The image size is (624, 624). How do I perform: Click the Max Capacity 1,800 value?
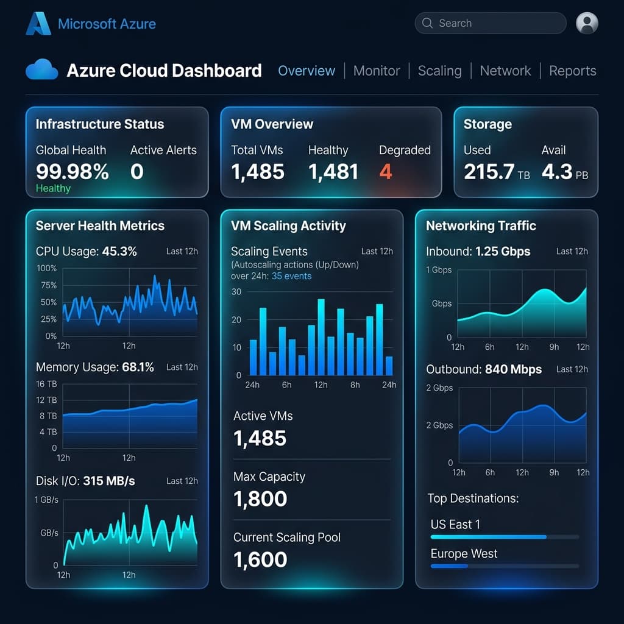(260, 499)
